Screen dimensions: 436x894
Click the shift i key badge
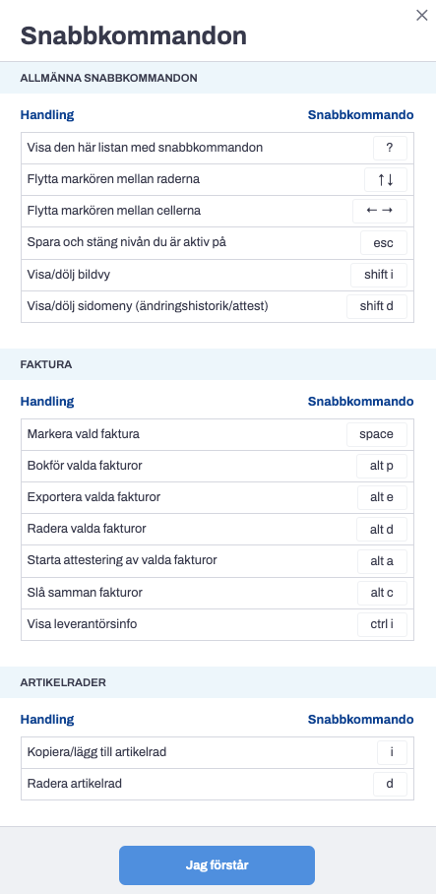(379, 275)
